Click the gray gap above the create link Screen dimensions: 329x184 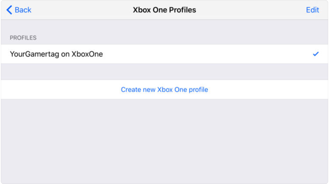(x=164, y=72)
